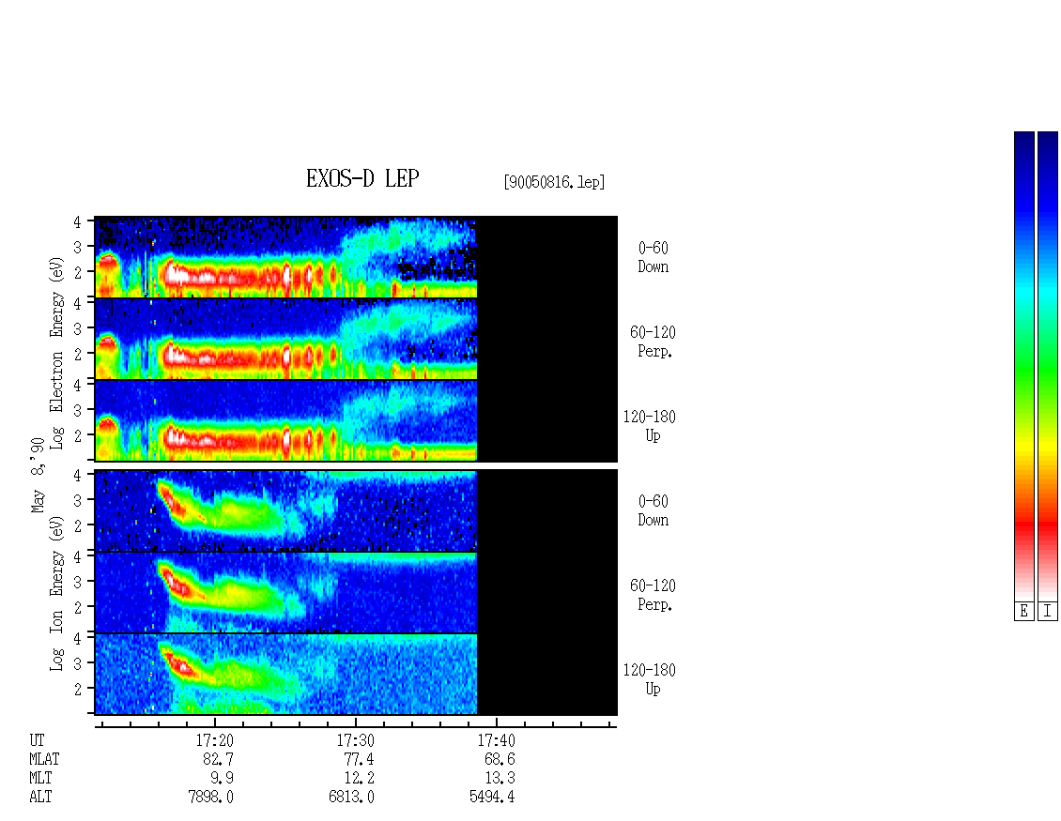Click the MLT value 9.9
The width and height of the screenshot is (1061, 821).
point(222,779)
